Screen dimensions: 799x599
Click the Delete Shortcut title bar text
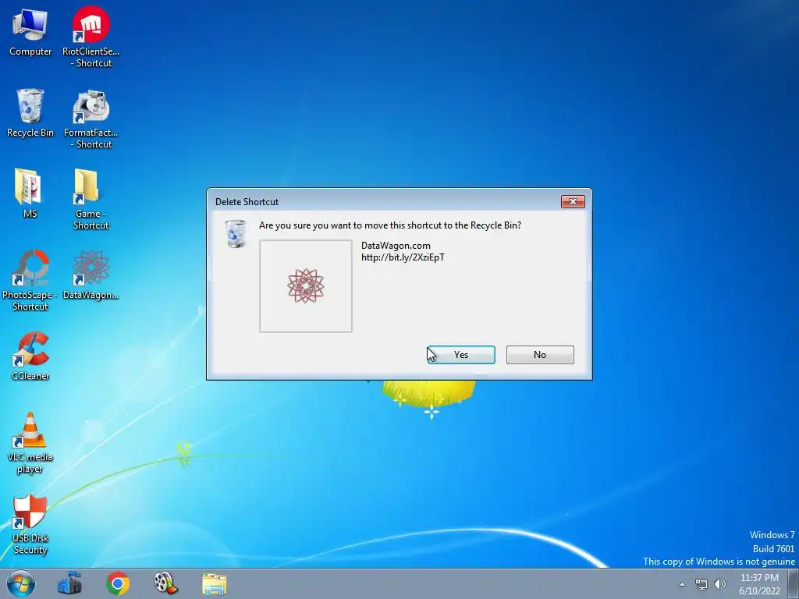coord(247,202)
